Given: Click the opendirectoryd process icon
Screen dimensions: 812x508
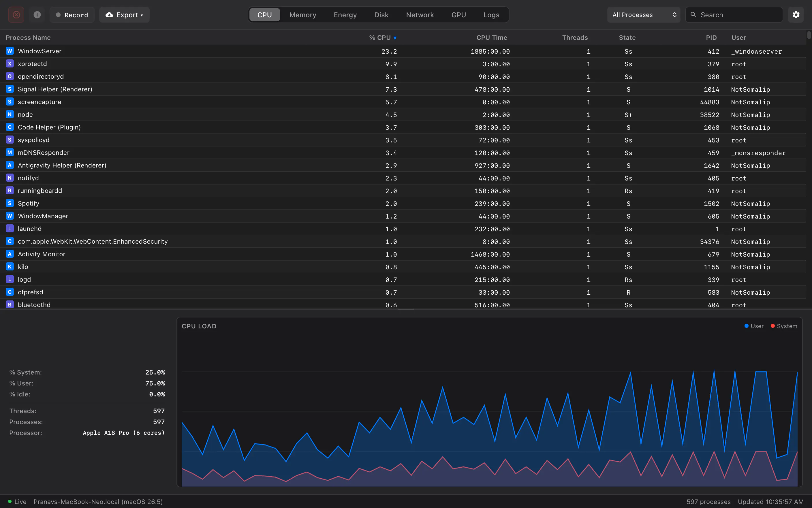Looking at the screenshot, I should click(10, 76).
